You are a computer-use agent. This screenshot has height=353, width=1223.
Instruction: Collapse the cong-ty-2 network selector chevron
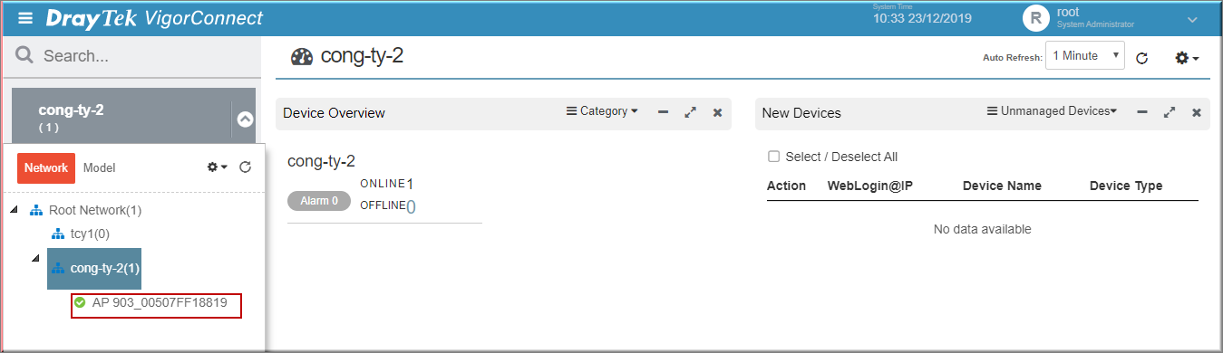tap(245, 119)
